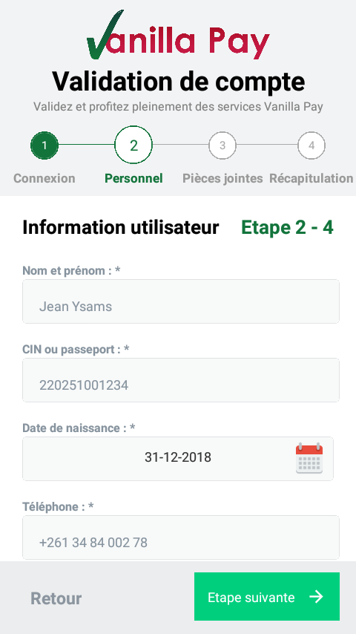Open the Pièces jointes step label
Screen dimensions: 356x634
[222, 178]
